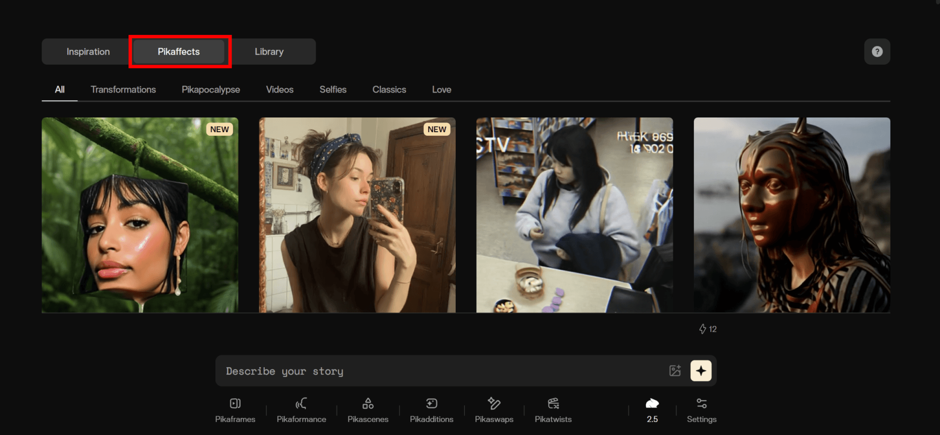Select the Pikaffects tab
Screen dimensions: 940x435
point(179,52)
